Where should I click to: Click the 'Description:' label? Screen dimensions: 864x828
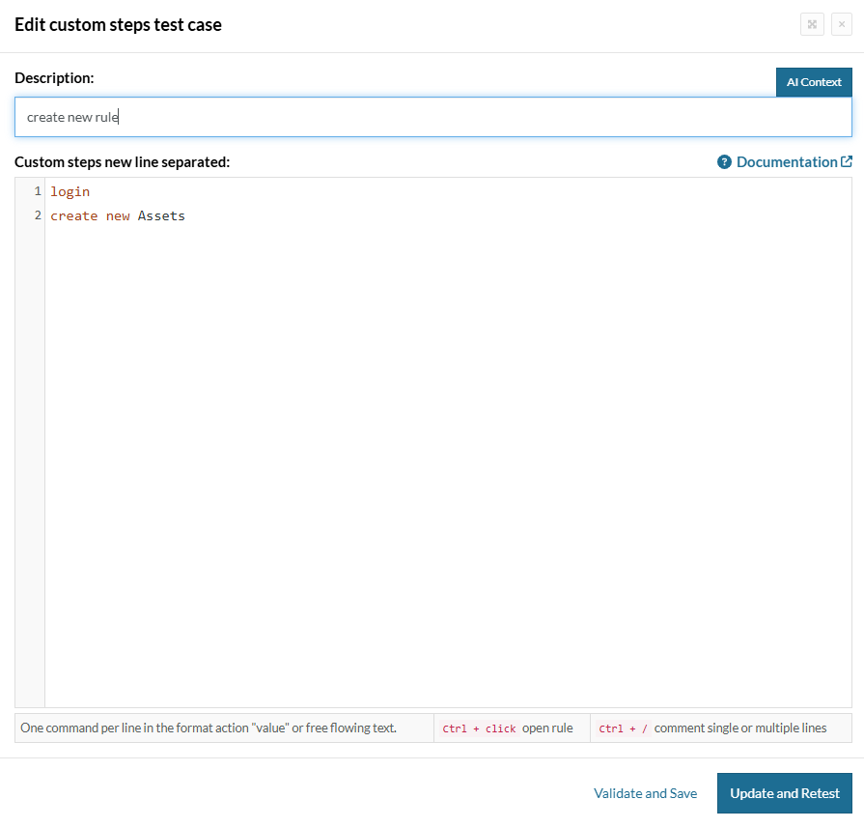point(54,77)
